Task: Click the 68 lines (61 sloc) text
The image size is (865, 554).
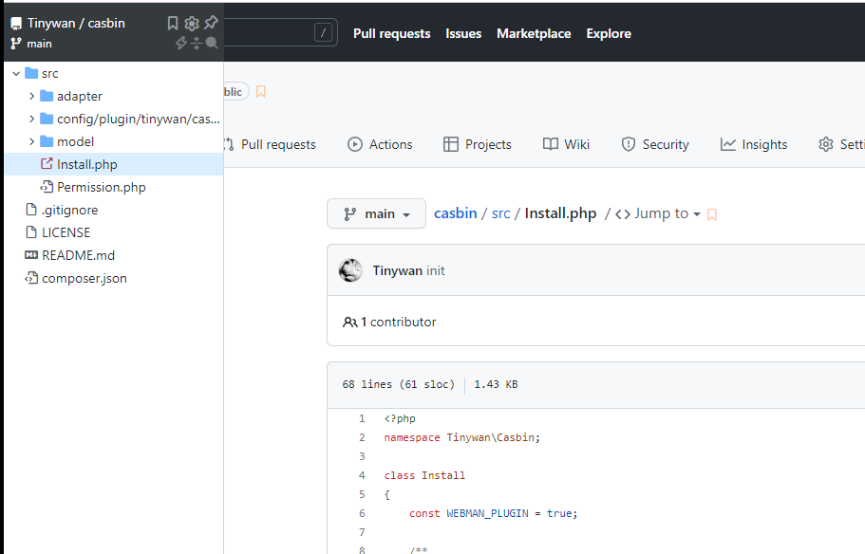Action: [398, 384]
